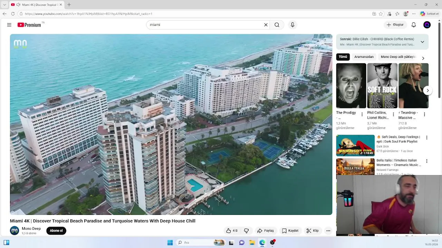
Task: Open Edge media control icon
Action: (x=390, y=14)
